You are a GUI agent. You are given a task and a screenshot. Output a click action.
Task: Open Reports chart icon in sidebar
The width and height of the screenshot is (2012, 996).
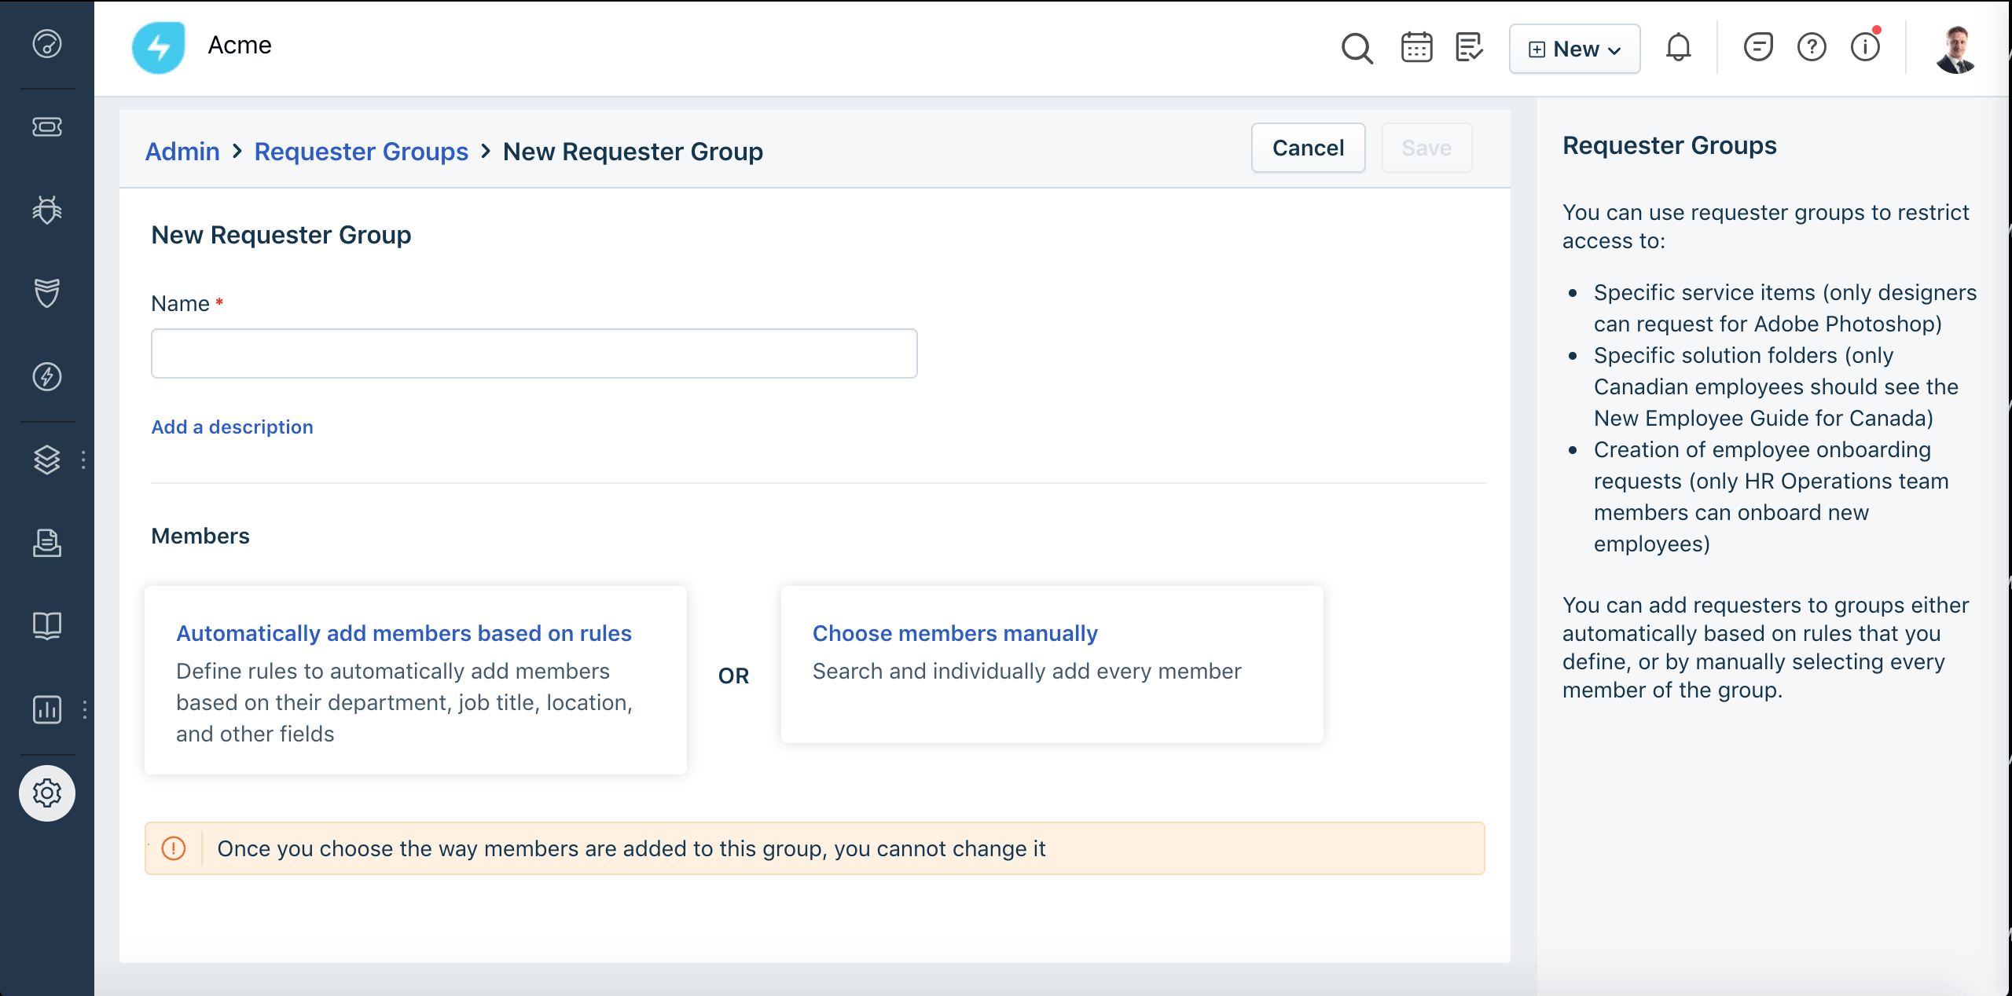[x=47, y=709]
